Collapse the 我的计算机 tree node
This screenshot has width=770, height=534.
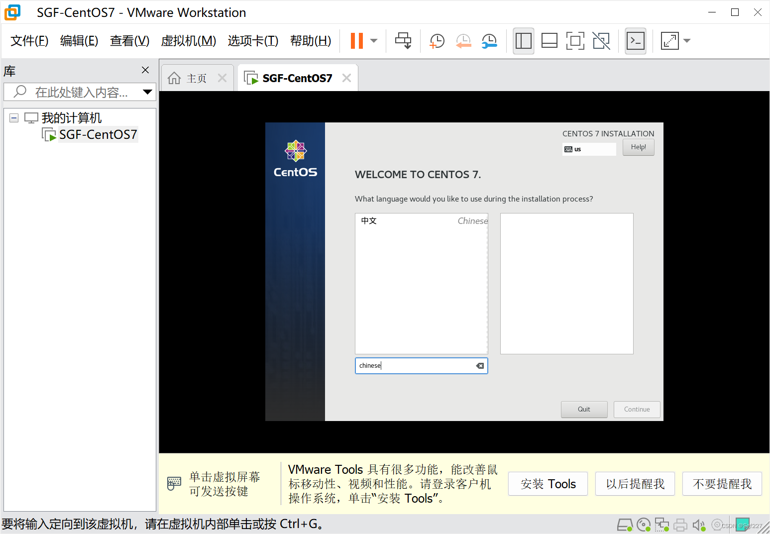click(x=14, y=118)
